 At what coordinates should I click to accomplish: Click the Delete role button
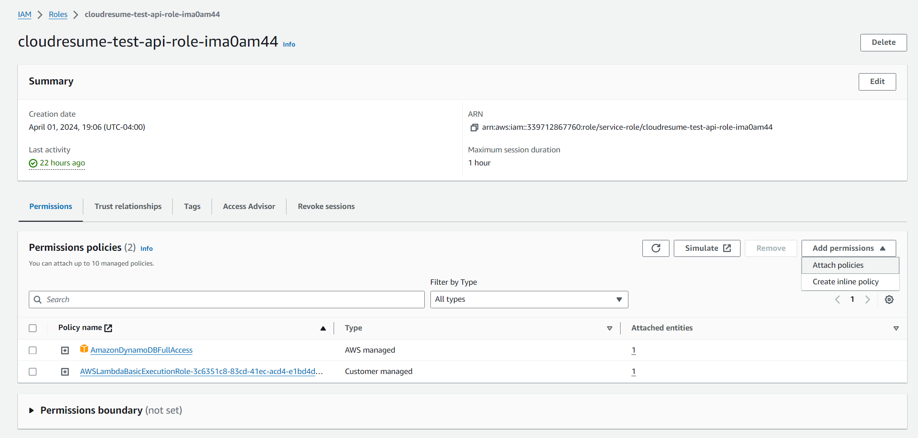coord(883,43)
